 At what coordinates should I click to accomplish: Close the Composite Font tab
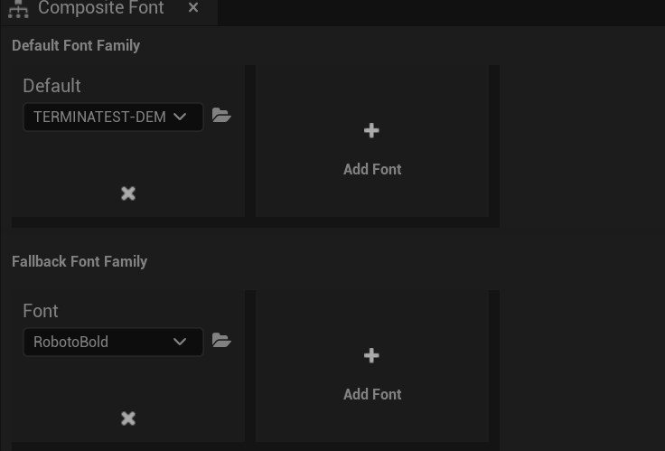193,8
